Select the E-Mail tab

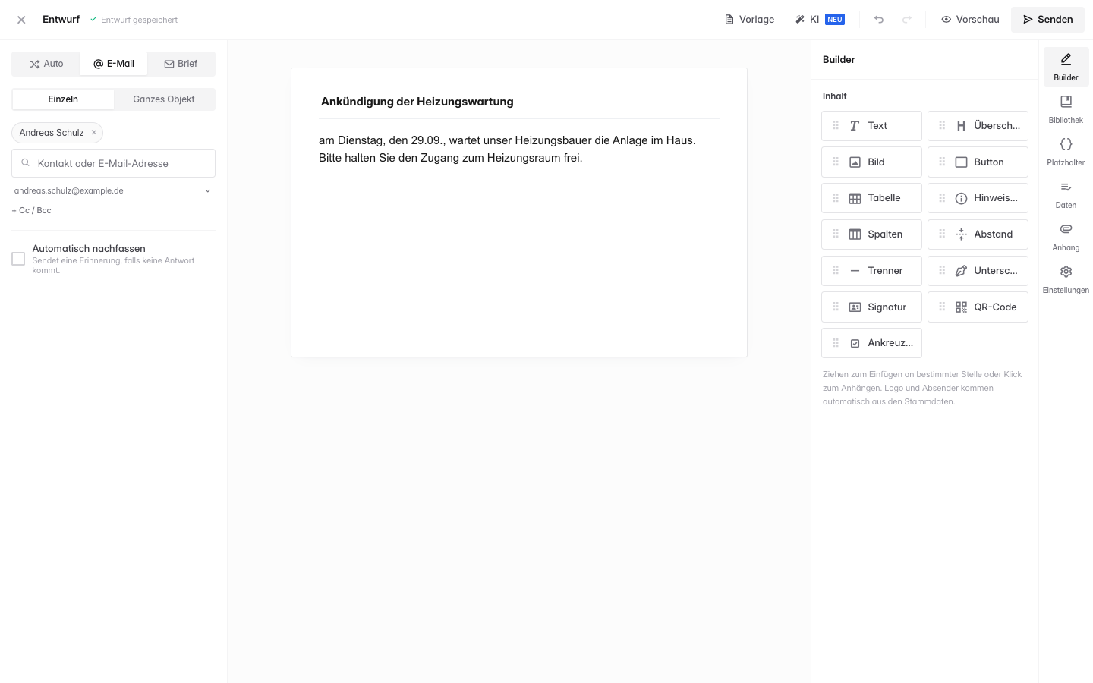pyautogui.click(x=114, y=64)
